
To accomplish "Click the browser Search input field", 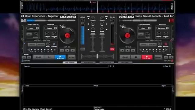I will (70, 66).
